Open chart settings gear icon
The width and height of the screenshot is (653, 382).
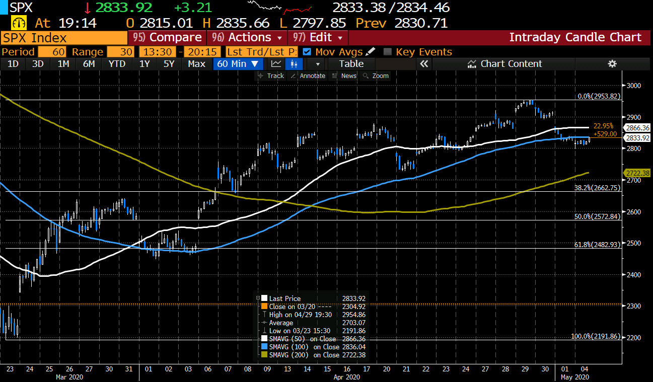[612, 64]
